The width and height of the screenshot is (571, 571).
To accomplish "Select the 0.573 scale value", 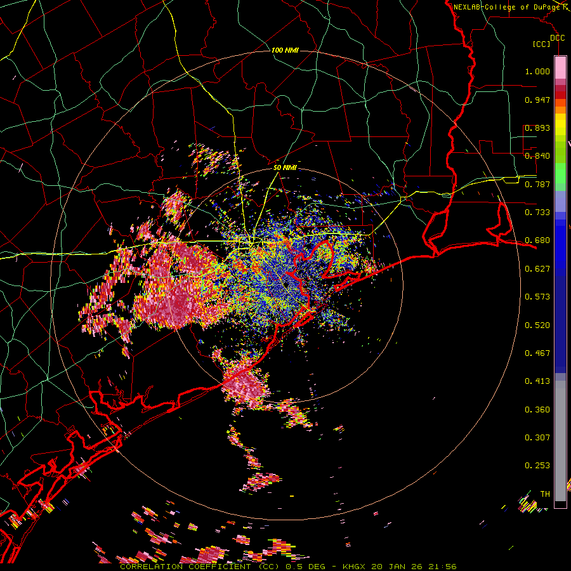I will [537, 297].
